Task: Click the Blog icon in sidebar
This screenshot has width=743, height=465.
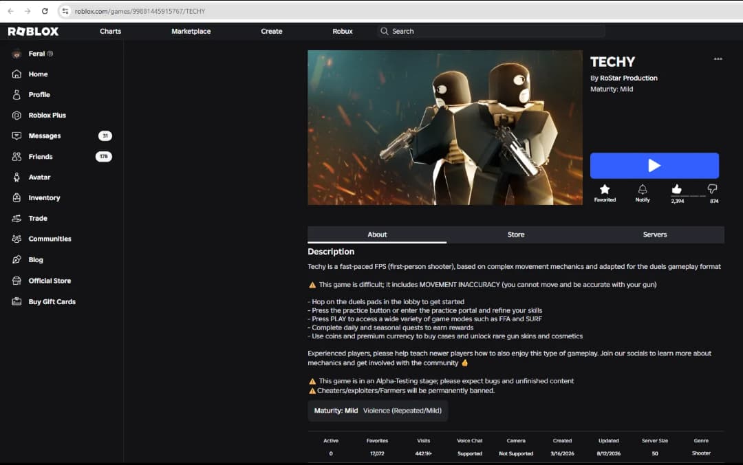Action: pyautogui.click(x=17, y=260)
